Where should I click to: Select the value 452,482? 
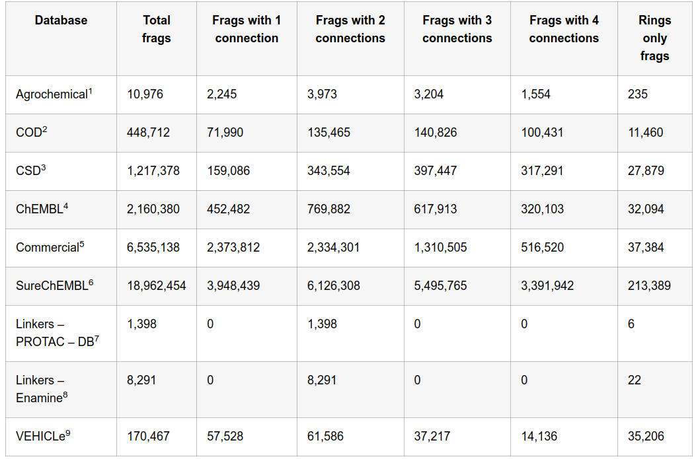(228, 209)
